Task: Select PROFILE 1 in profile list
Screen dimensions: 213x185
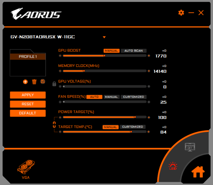Action: tap(28, 56)
